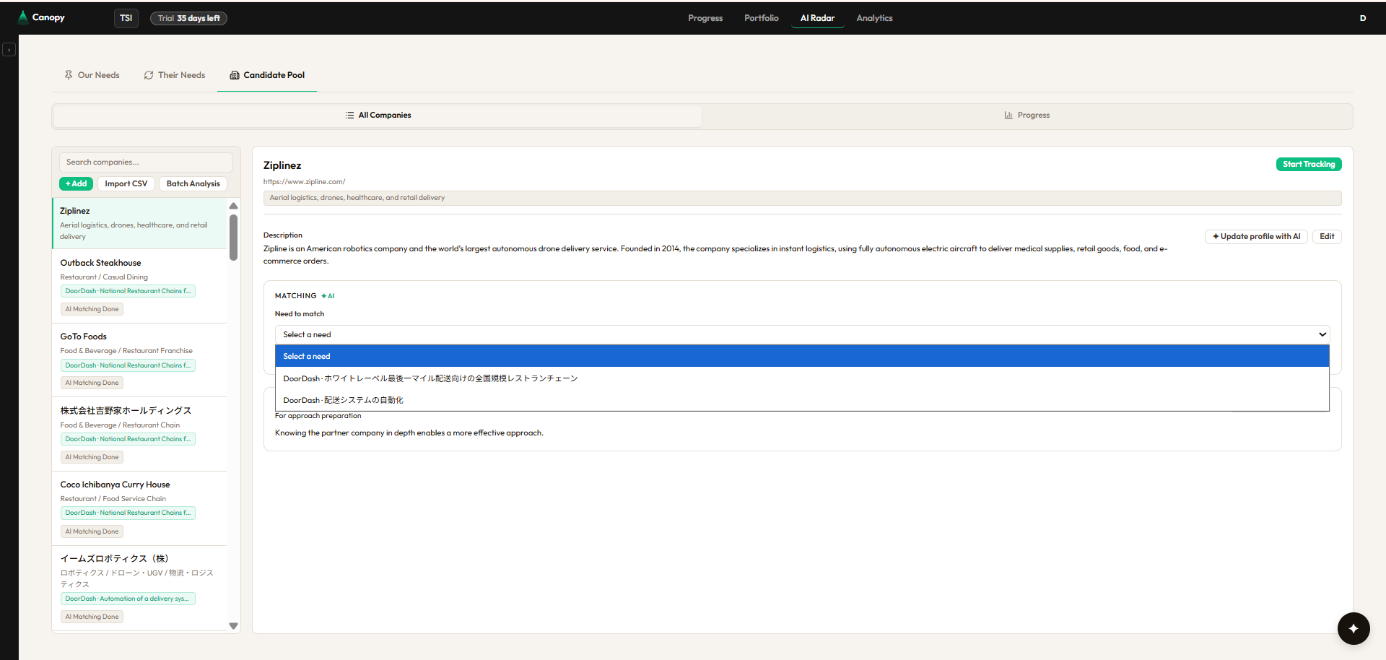
Task: Click the Edit description button
Action: tap(1327, 237)
